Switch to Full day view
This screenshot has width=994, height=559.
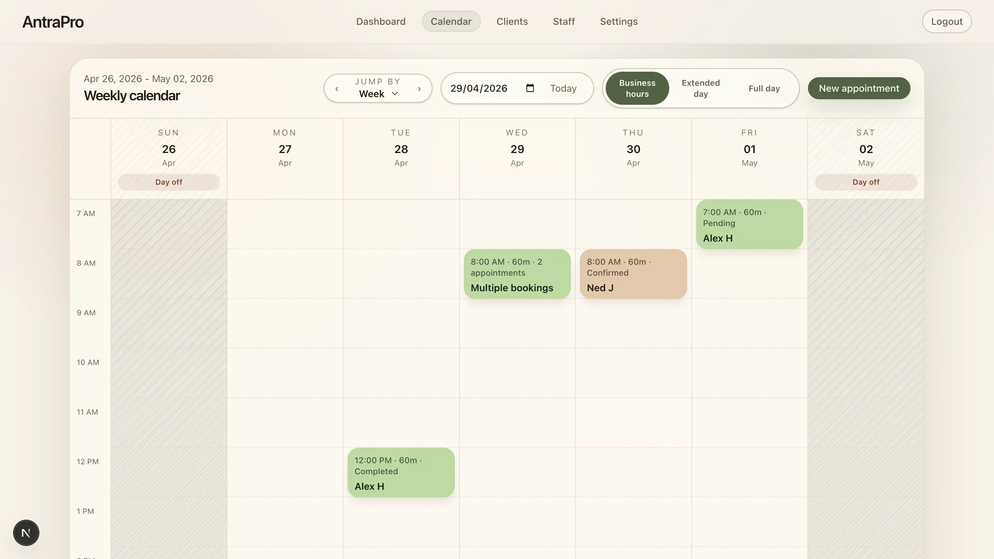[x=764, y=88]
